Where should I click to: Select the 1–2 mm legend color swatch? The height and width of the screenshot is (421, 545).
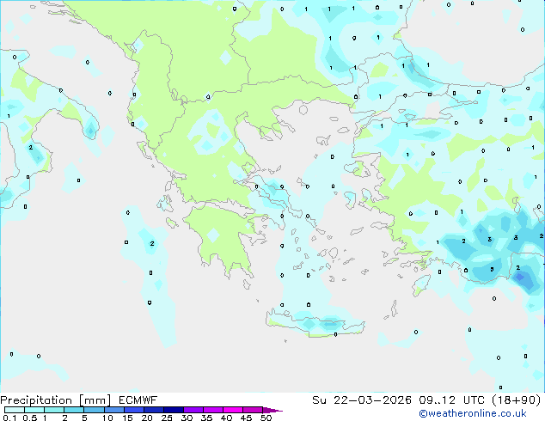[54, 410]
